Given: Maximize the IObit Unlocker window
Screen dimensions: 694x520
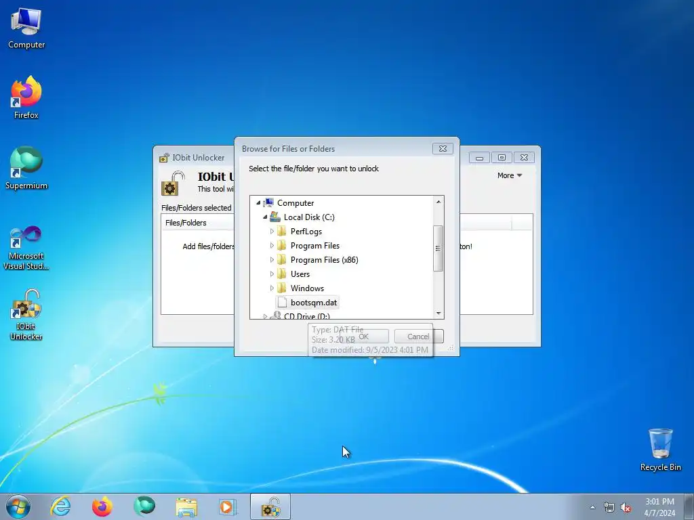Looking at the screenshot, I should 502,157.
